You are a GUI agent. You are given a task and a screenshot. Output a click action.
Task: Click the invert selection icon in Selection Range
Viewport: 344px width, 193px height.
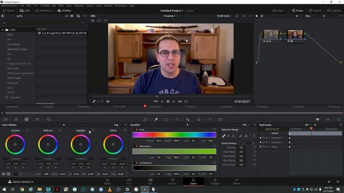point(254,136)
